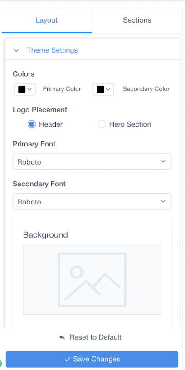Screen dimensions: 185x370
Task: Click the Save Changes button
Action: pyautogui.click(x=92, y=359)
